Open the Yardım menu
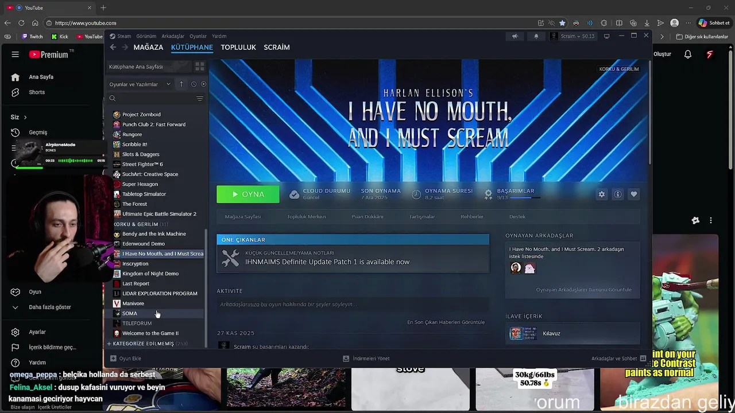 click(x=219, y=36)
